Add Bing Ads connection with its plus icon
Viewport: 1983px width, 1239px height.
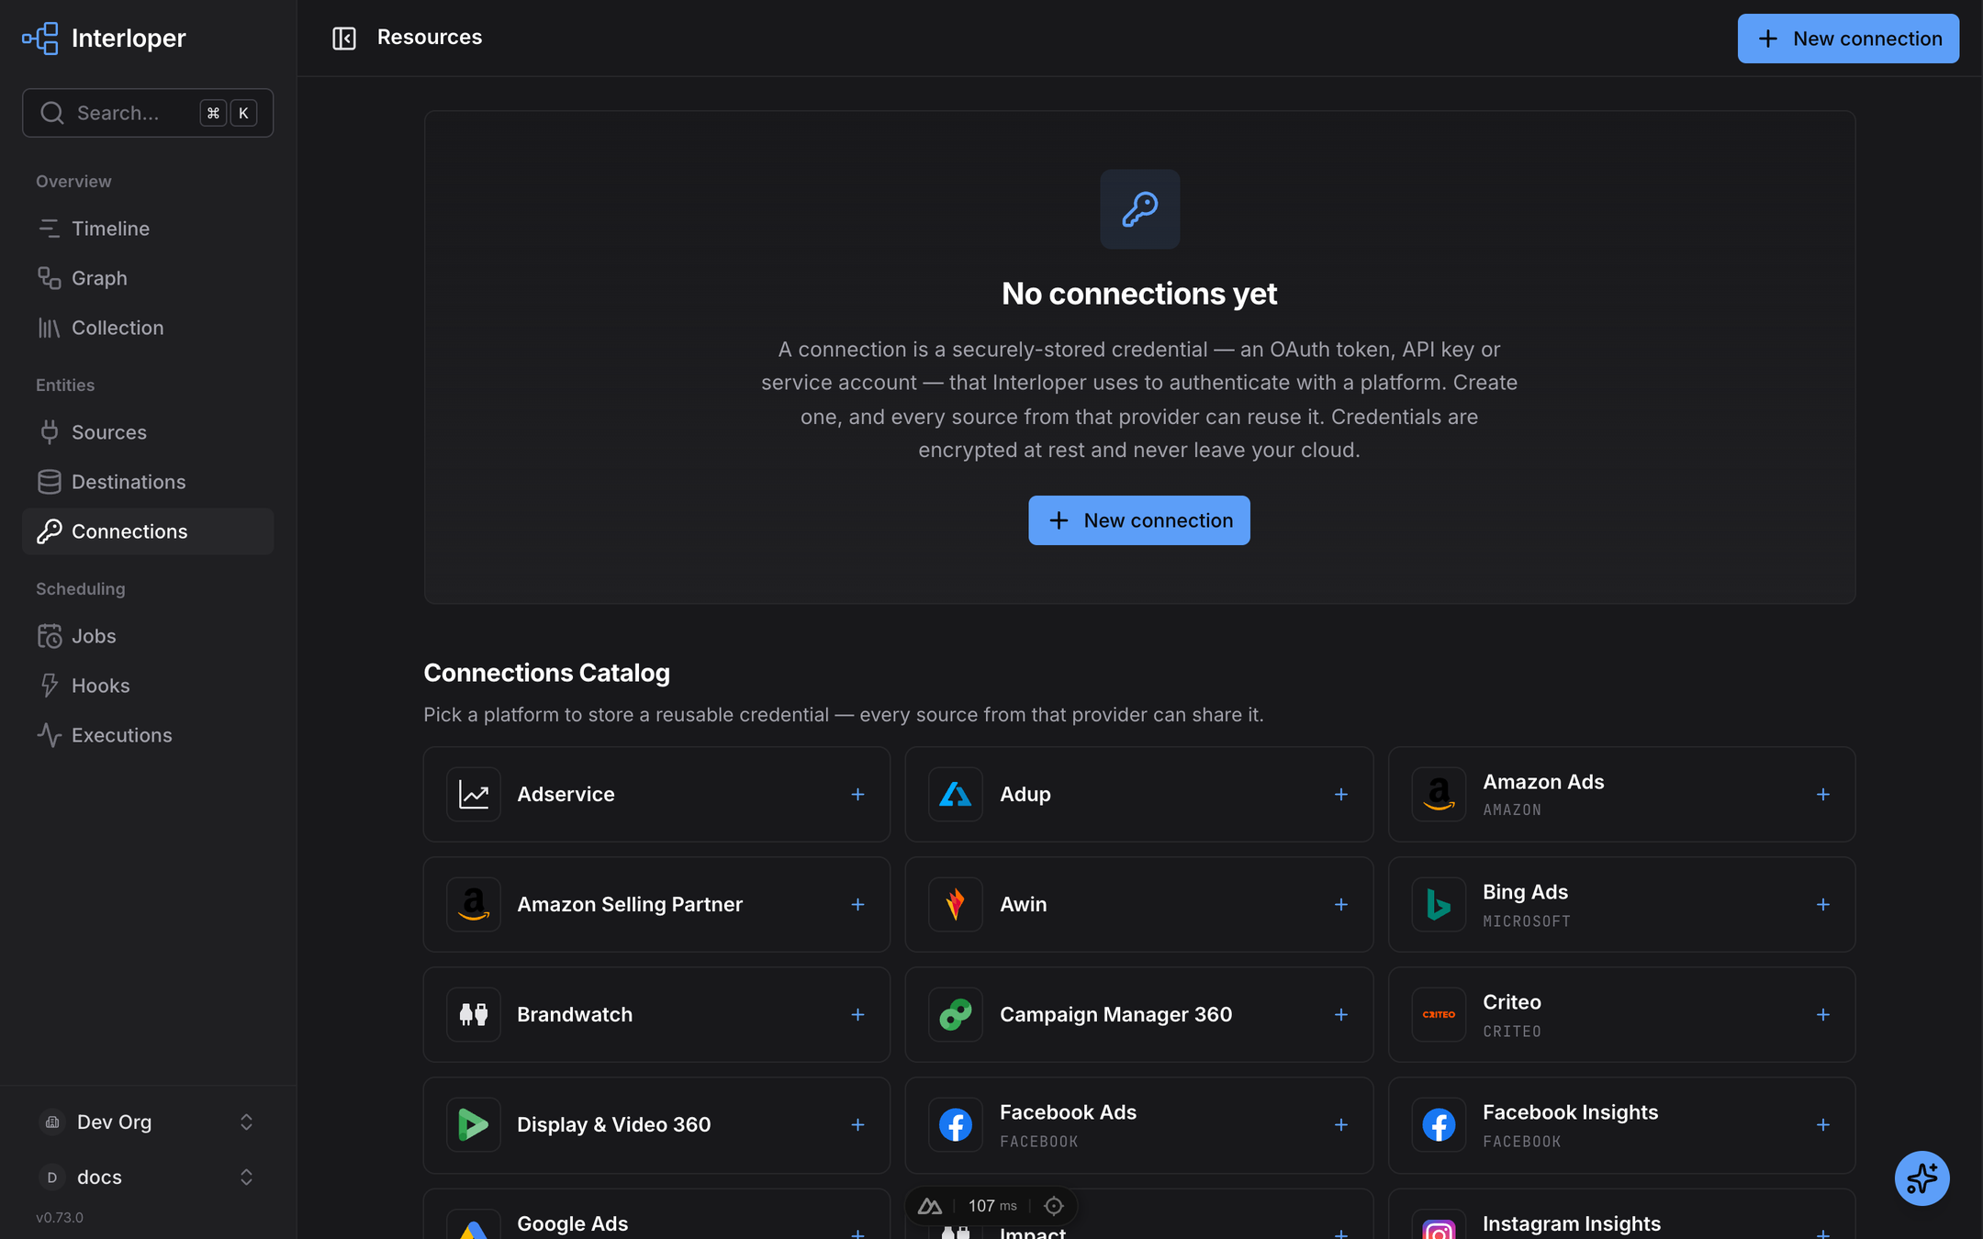pyautogui.click(x=1822, y=904)
